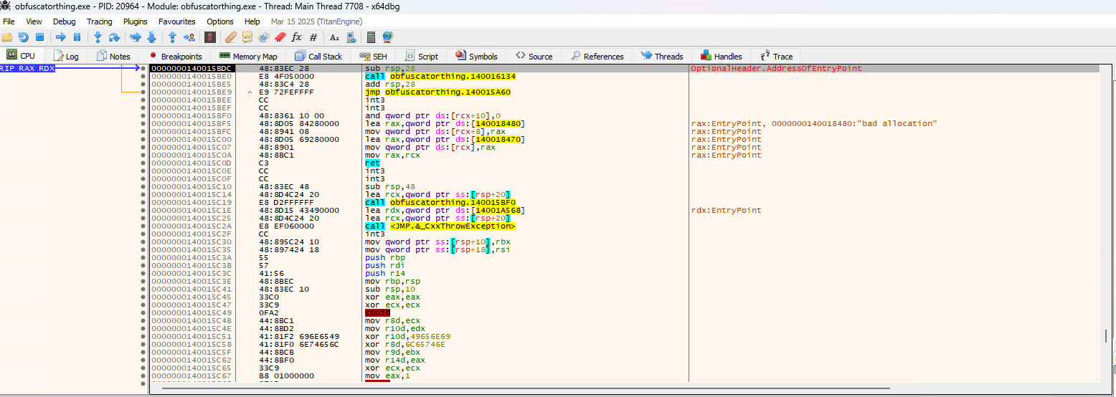1116x397 pixels.
Task: Select the highlighted cpuid instruction
Action: [x=377, y=312]
